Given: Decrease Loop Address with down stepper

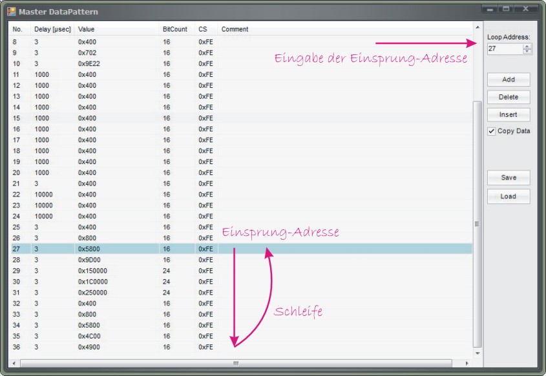Looking at the screenshot, I should 527,51.
